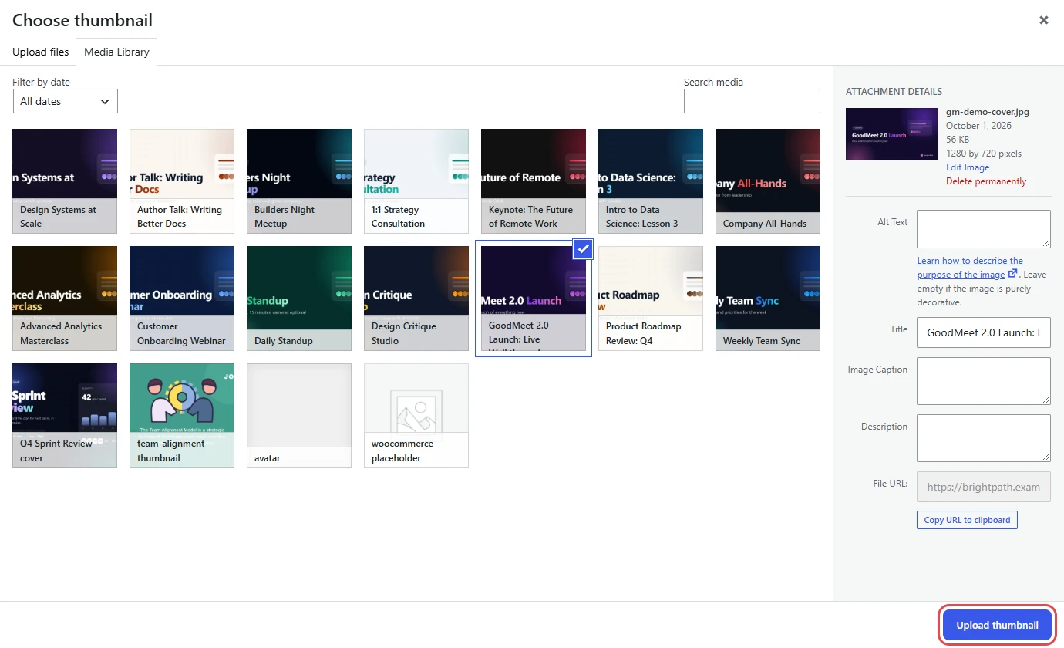Switch to the Upload files tab
This screenshot has height=648, width=1064.
click(x=41, y=52)
